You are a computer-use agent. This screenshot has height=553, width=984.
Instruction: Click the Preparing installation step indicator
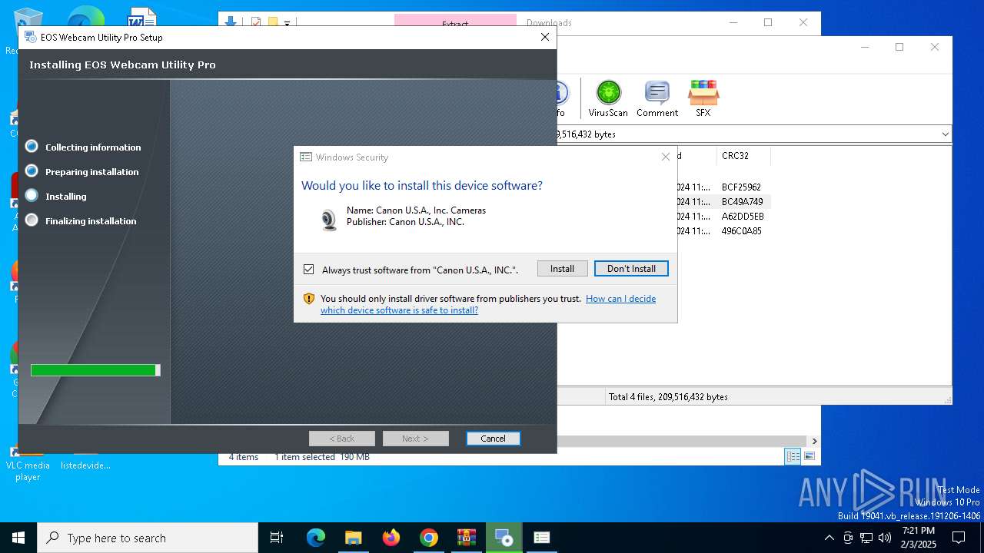click(32, 171)
